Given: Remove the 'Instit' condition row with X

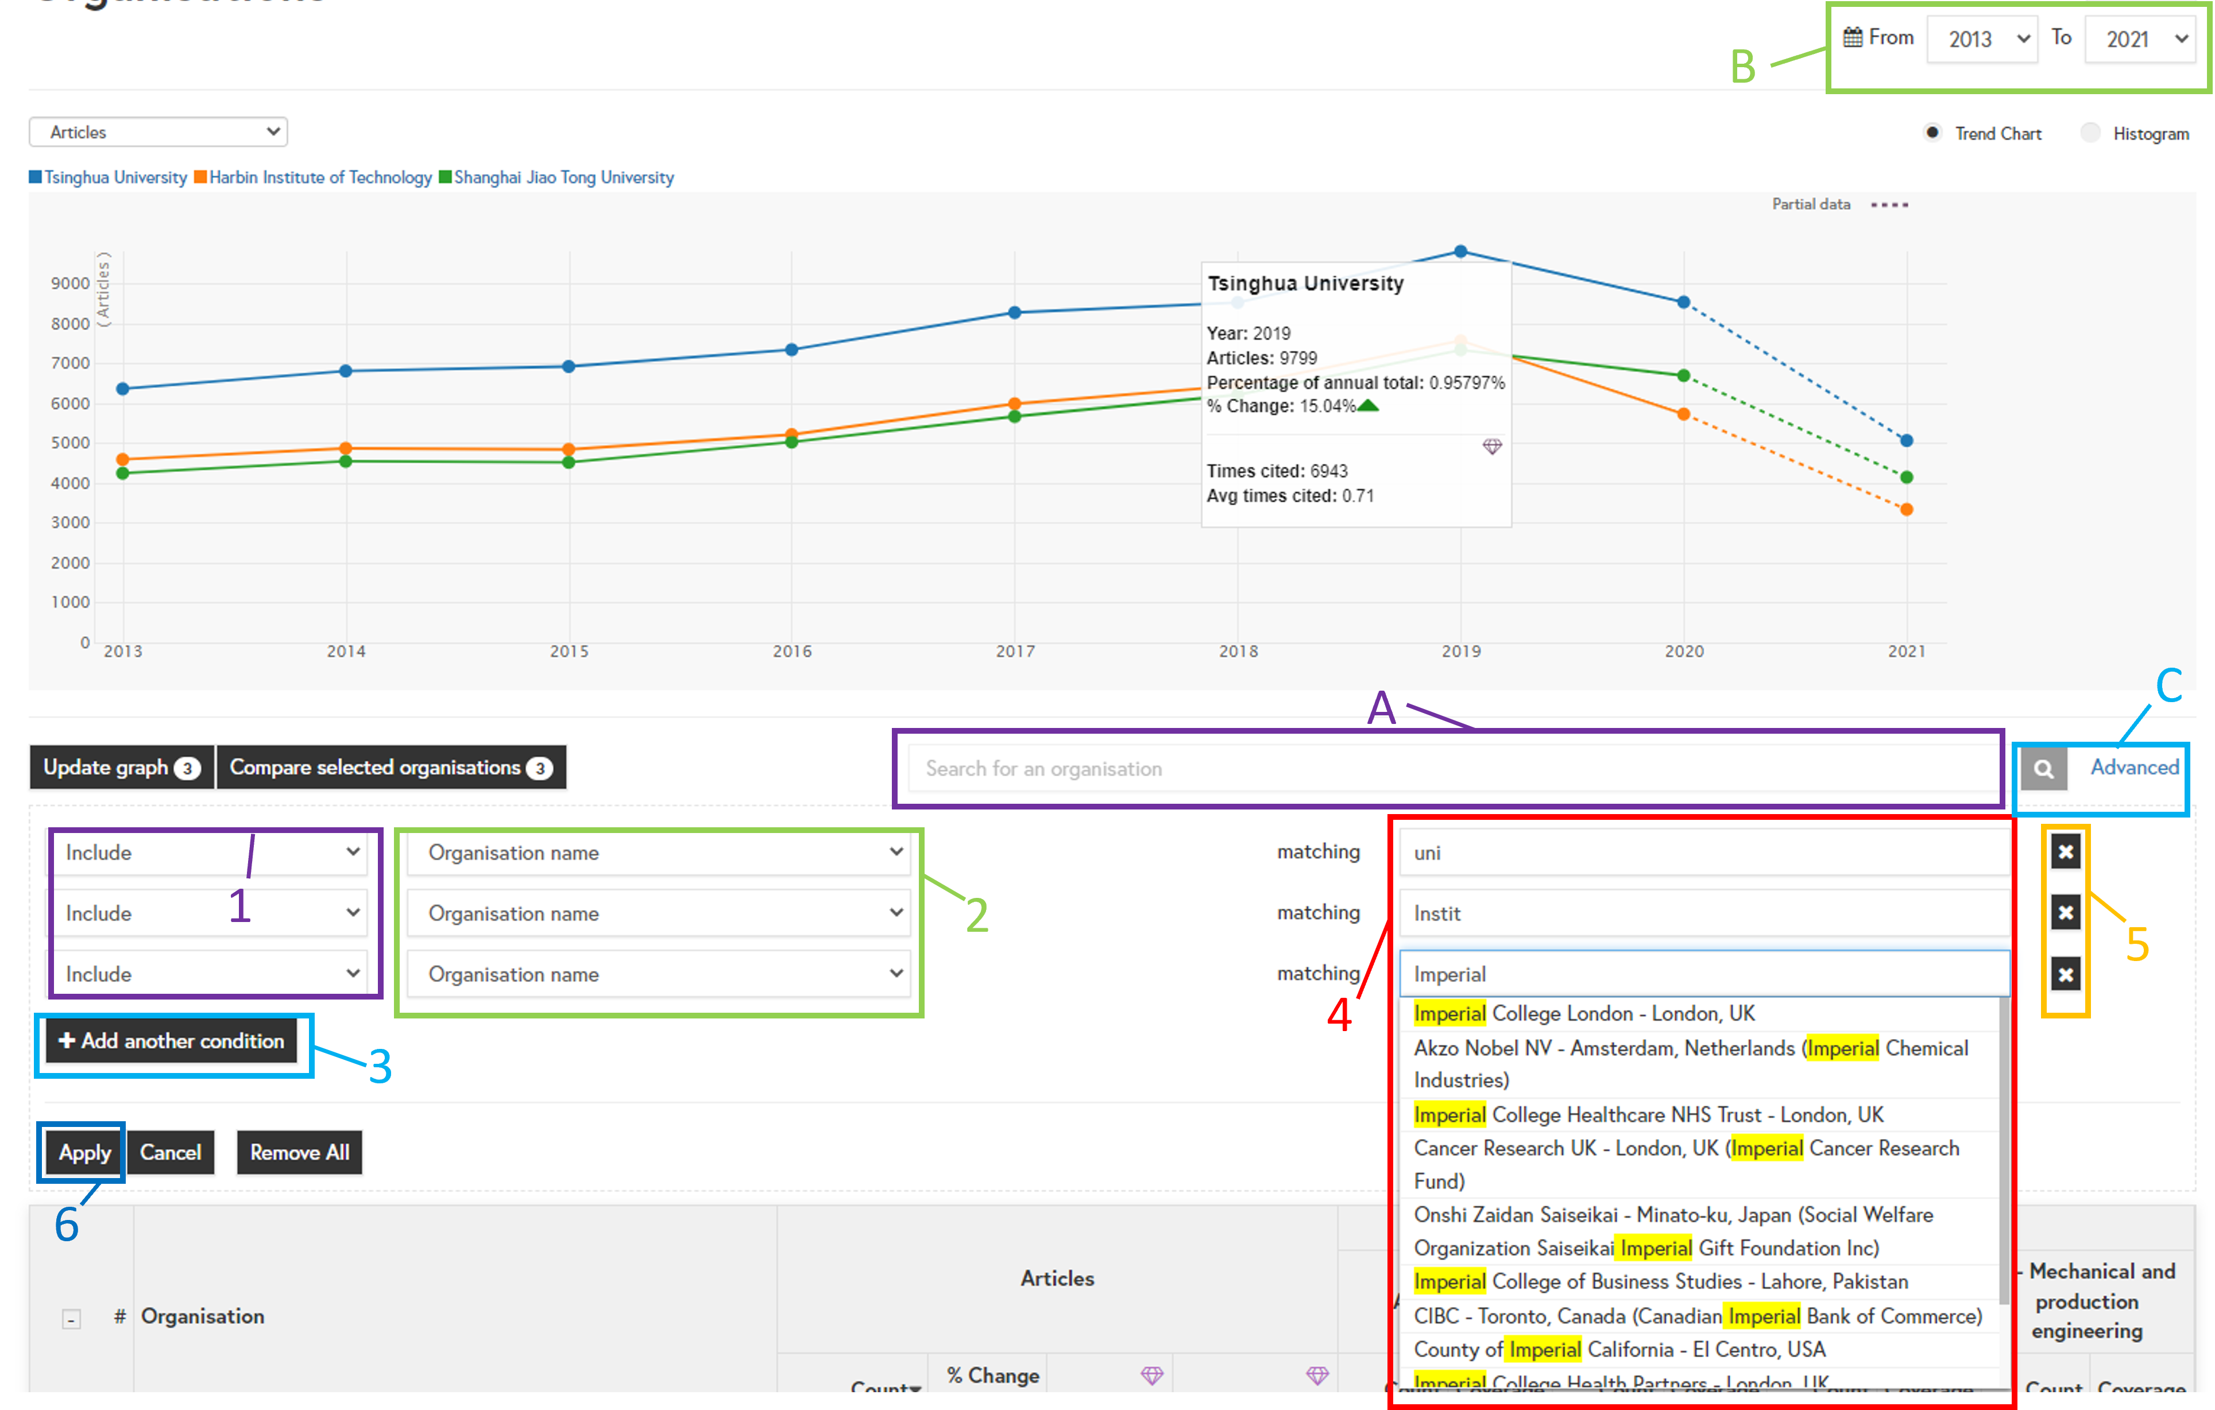Looking at the screenshot, I should click(2065, 912).
